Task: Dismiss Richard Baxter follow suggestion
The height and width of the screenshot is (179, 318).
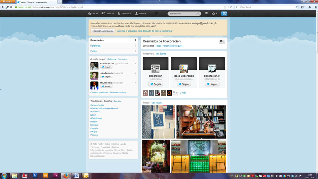Action: click(135, 64)
